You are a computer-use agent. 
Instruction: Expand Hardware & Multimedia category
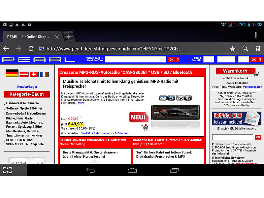tap(22, 103)
